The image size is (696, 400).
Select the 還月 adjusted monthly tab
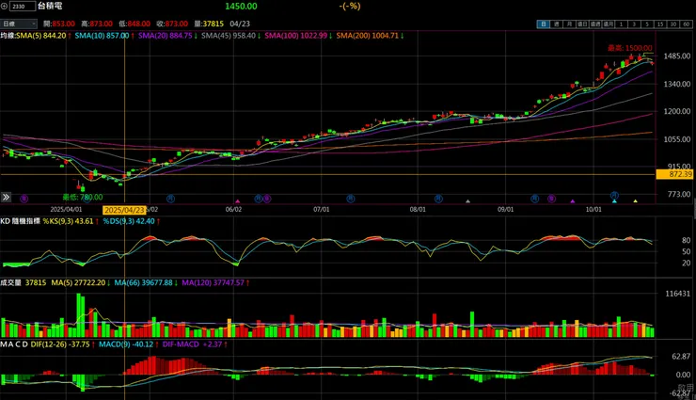pos(609,24)
